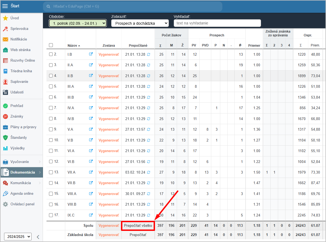Click the refresh icon in row I.B
The width and height of the screenshot is (326, 242).
148,55
